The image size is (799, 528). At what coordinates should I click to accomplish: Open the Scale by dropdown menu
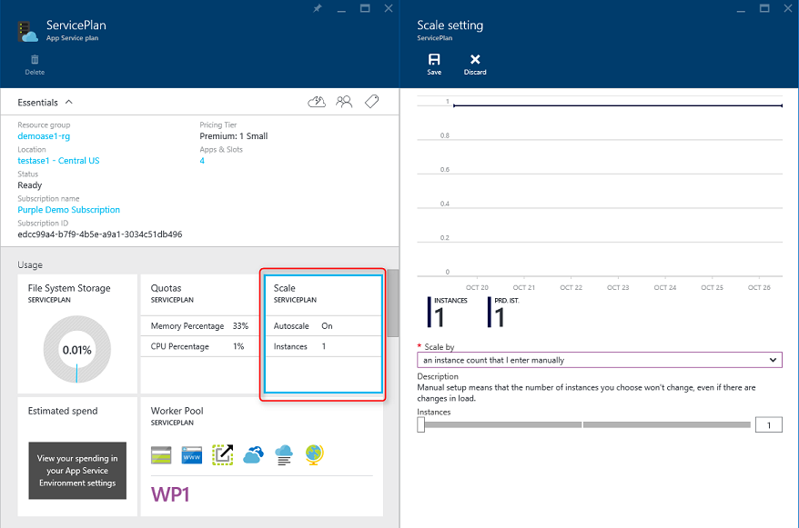600,360
